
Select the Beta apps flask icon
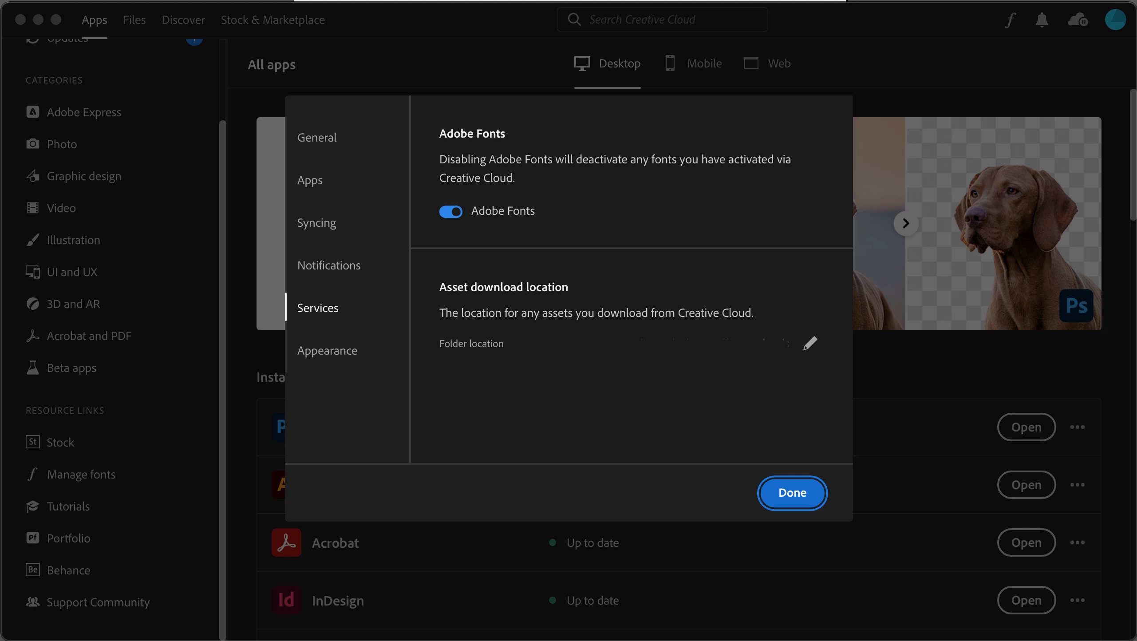33,368
